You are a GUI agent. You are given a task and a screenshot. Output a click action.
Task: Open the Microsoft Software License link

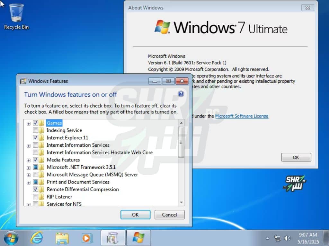(x=242, y=116)
